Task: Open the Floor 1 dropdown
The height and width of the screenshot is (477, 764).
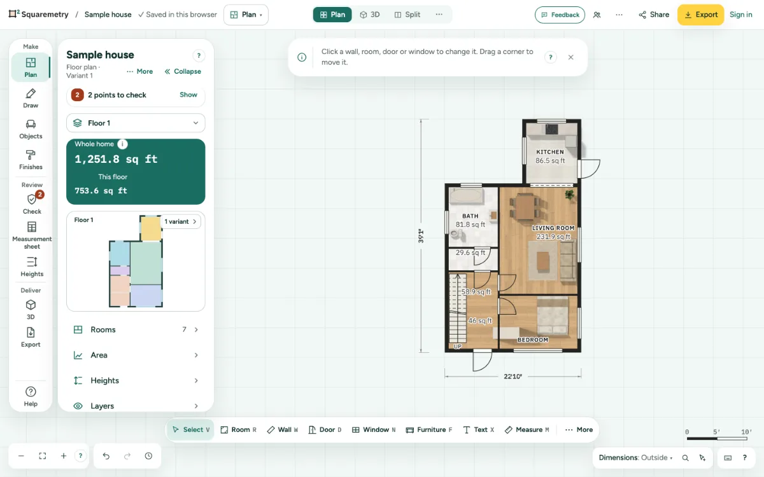Action: coord(136,123)
